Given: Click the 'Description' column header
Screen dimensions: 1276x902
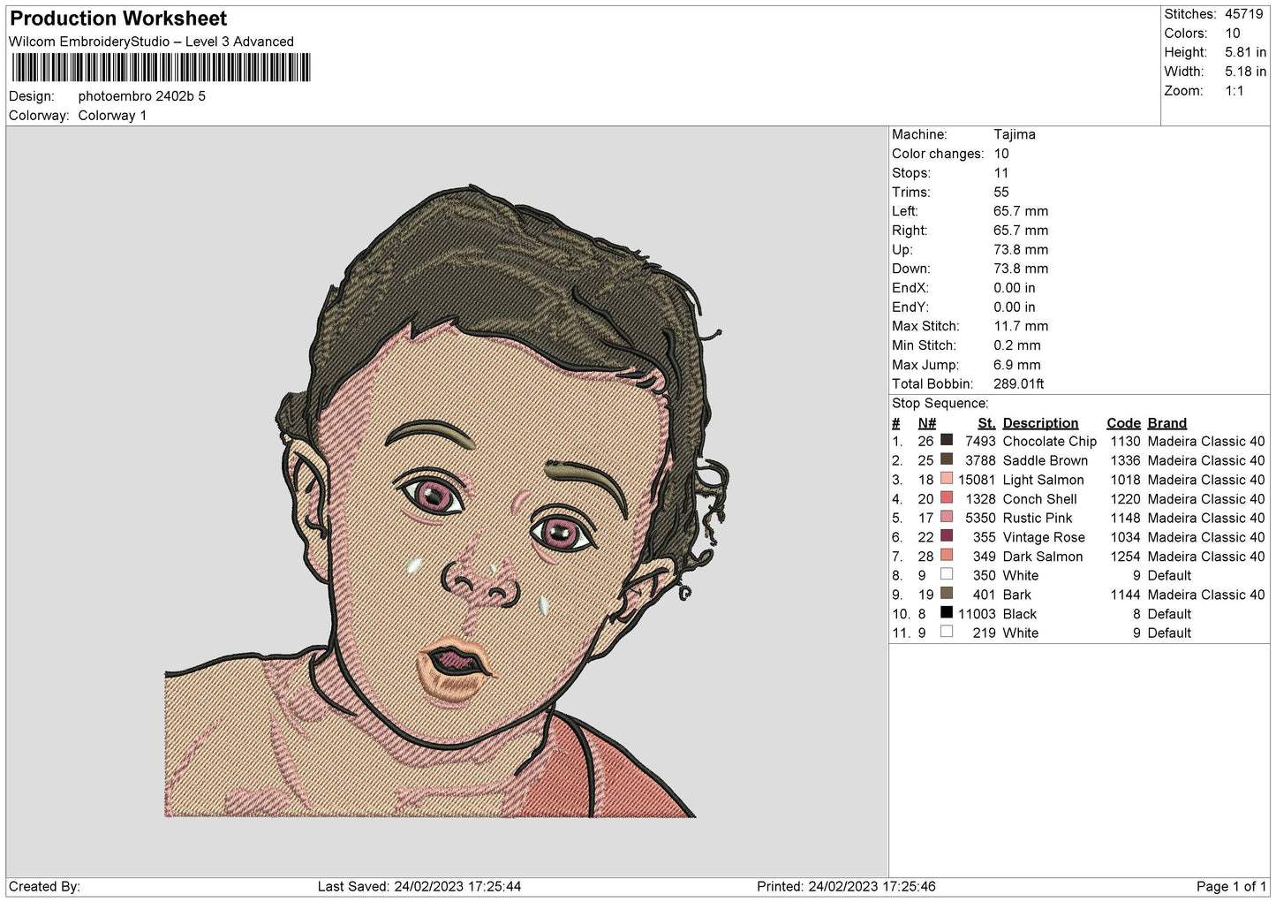Looking at the screenshot, I should coord(1040,423).
